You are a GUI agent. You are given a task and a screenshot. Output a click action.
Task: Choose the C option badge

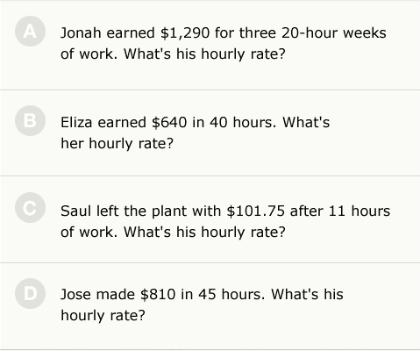[30, 208]
